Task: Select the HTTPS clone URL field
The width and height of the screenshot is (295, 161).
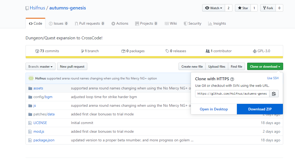Action: pyautogui.click(x=232, y=94)
